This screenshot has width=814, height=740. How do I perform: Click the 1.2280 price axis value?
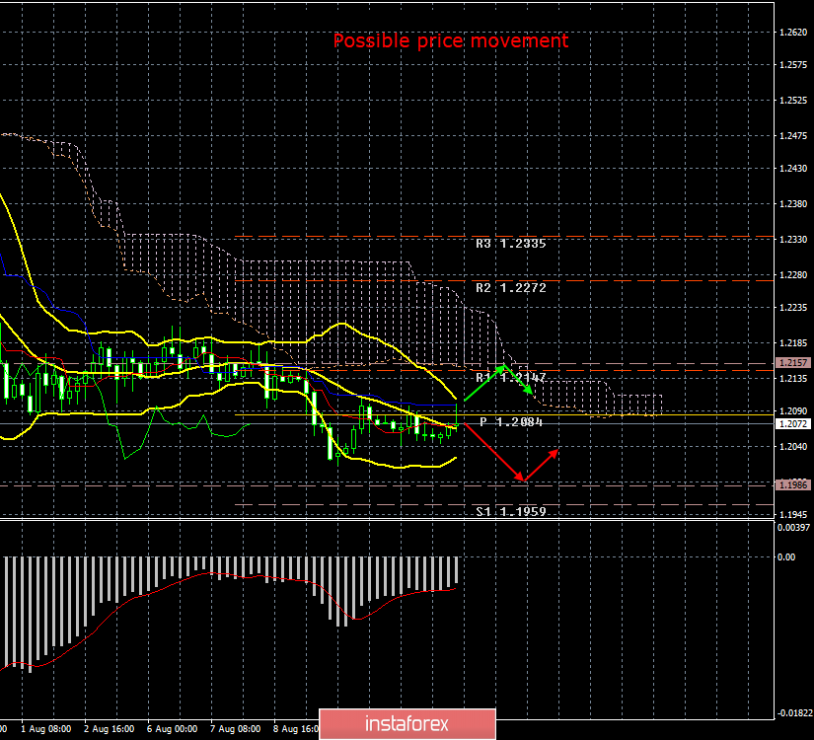(x=793, y=274)
